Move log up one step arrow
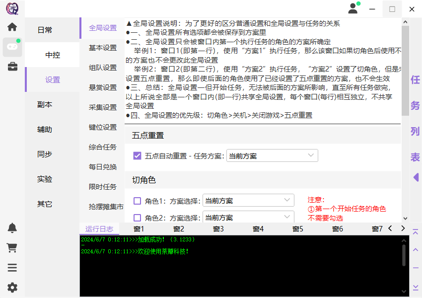Screen dimensions: 422x298 (416, 250)
